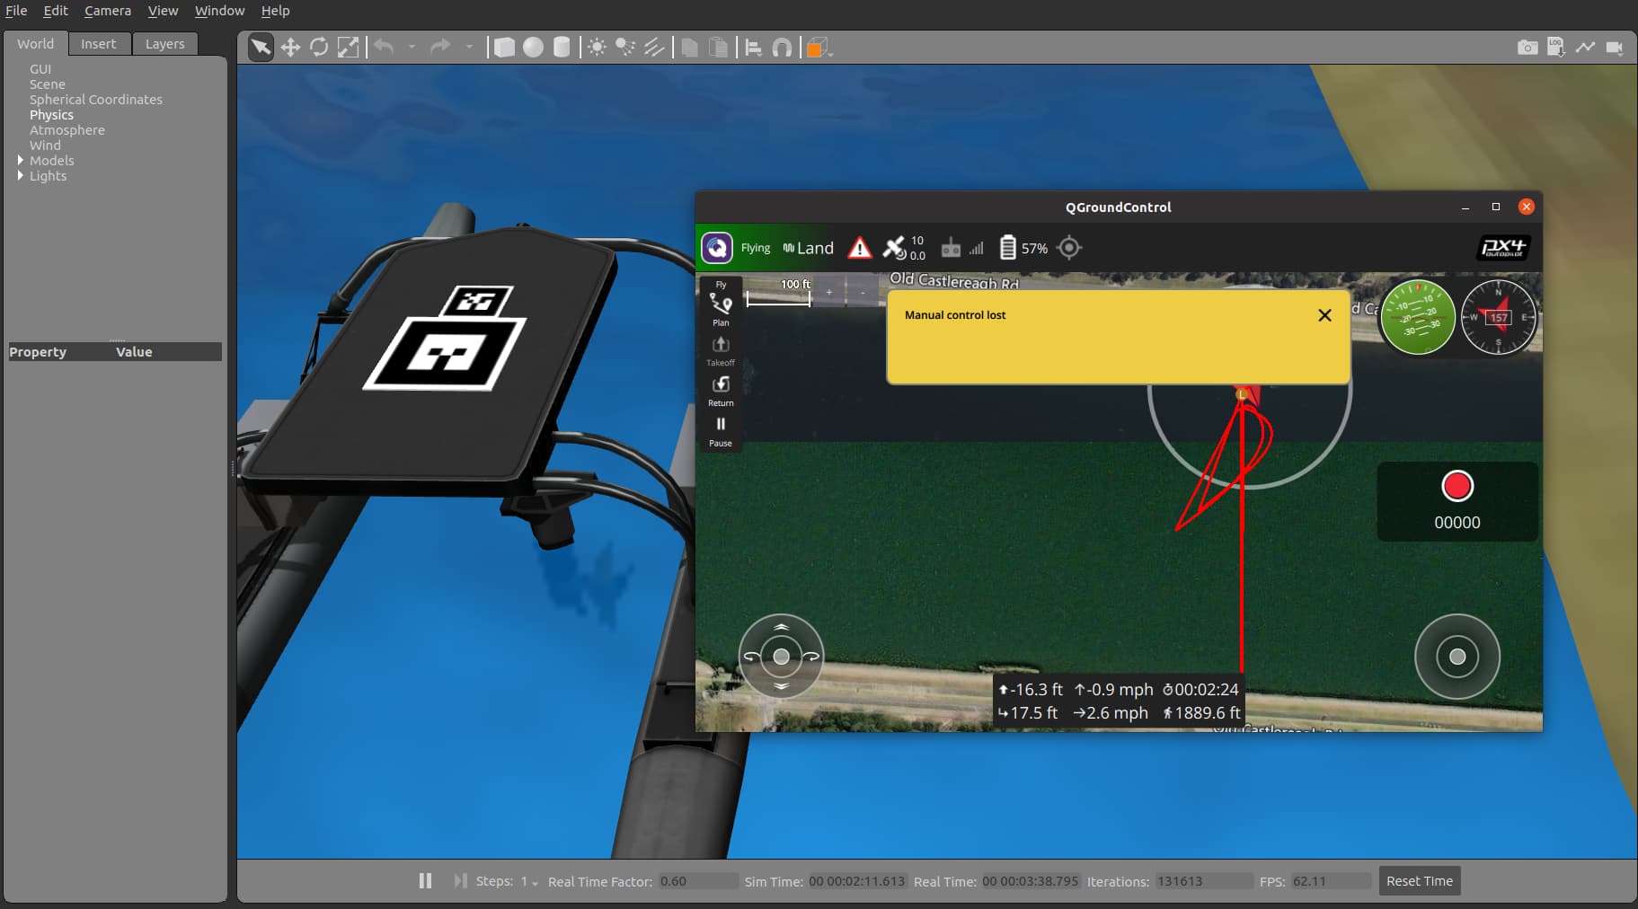Insert a sphere shape
The width and height of the screenshot is (1638, 909).
click(x=533, y=48)
